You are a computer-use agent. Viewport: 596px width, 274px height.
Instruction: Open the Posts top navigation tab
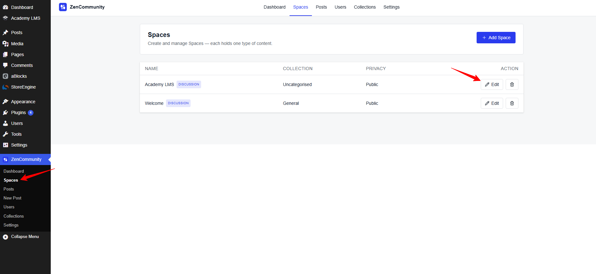(321, 7)
